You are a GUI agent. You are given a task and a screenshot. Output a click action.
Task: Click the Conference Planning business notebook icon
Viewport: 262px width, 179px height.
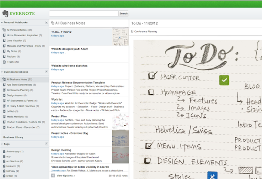[x=4, y=90]
